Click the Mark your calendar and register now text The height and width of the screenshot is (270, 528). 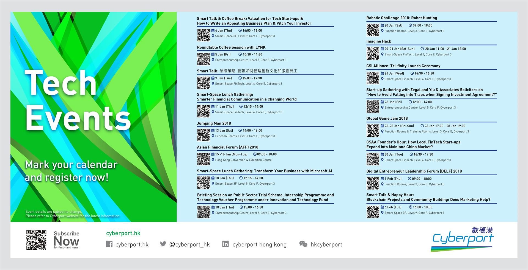point(71,171)
